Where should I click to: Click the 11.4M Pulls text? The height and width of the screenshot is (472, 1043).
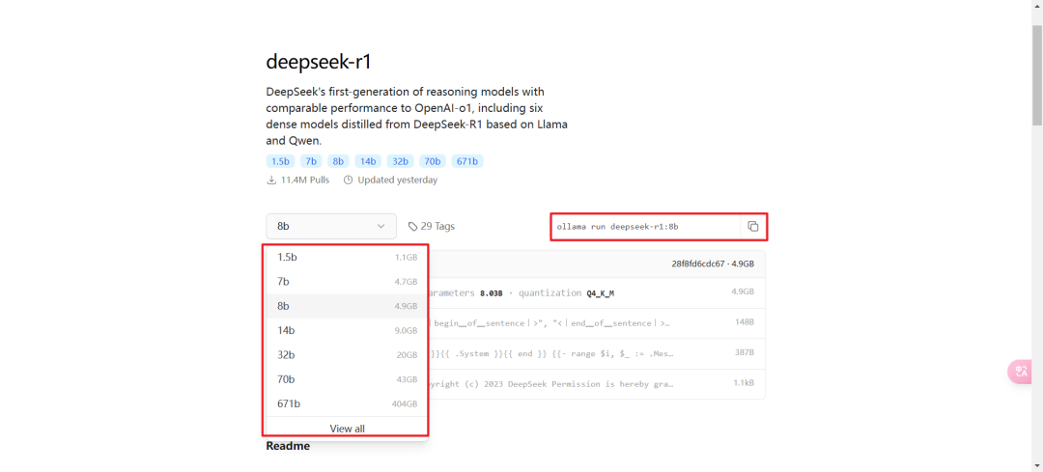click(304, 180)
